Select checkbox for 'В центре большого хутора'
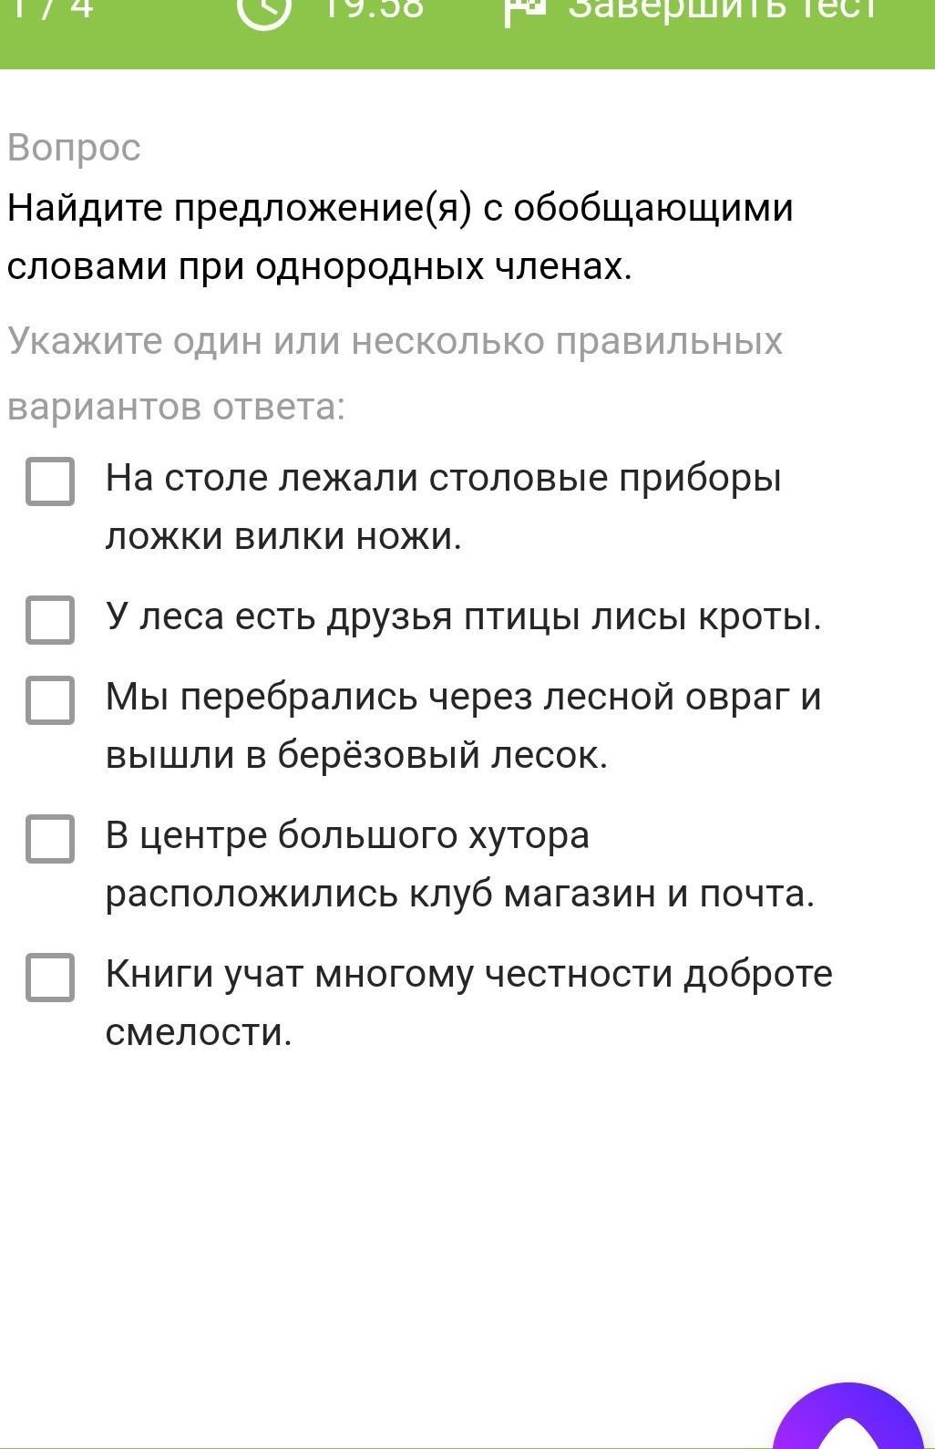The height and width of the screenshot is (1449, 935). [x=50, y=838]
